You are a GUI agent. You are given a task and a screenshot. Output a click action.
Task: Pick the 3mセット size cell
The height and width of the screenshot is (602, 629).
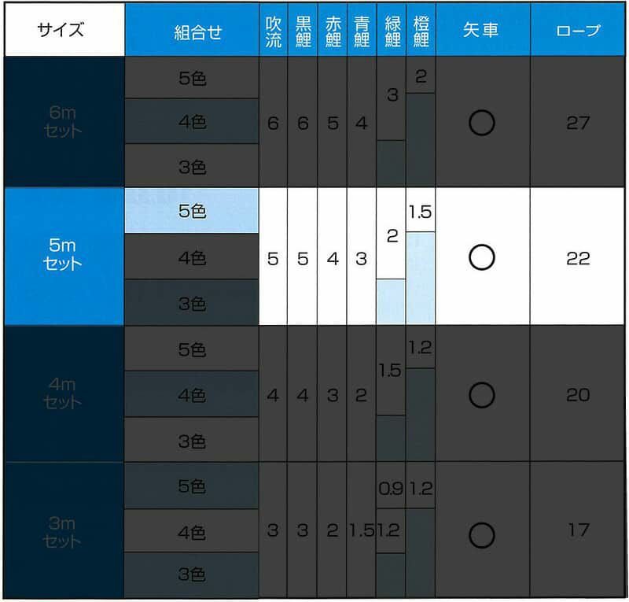64,532
